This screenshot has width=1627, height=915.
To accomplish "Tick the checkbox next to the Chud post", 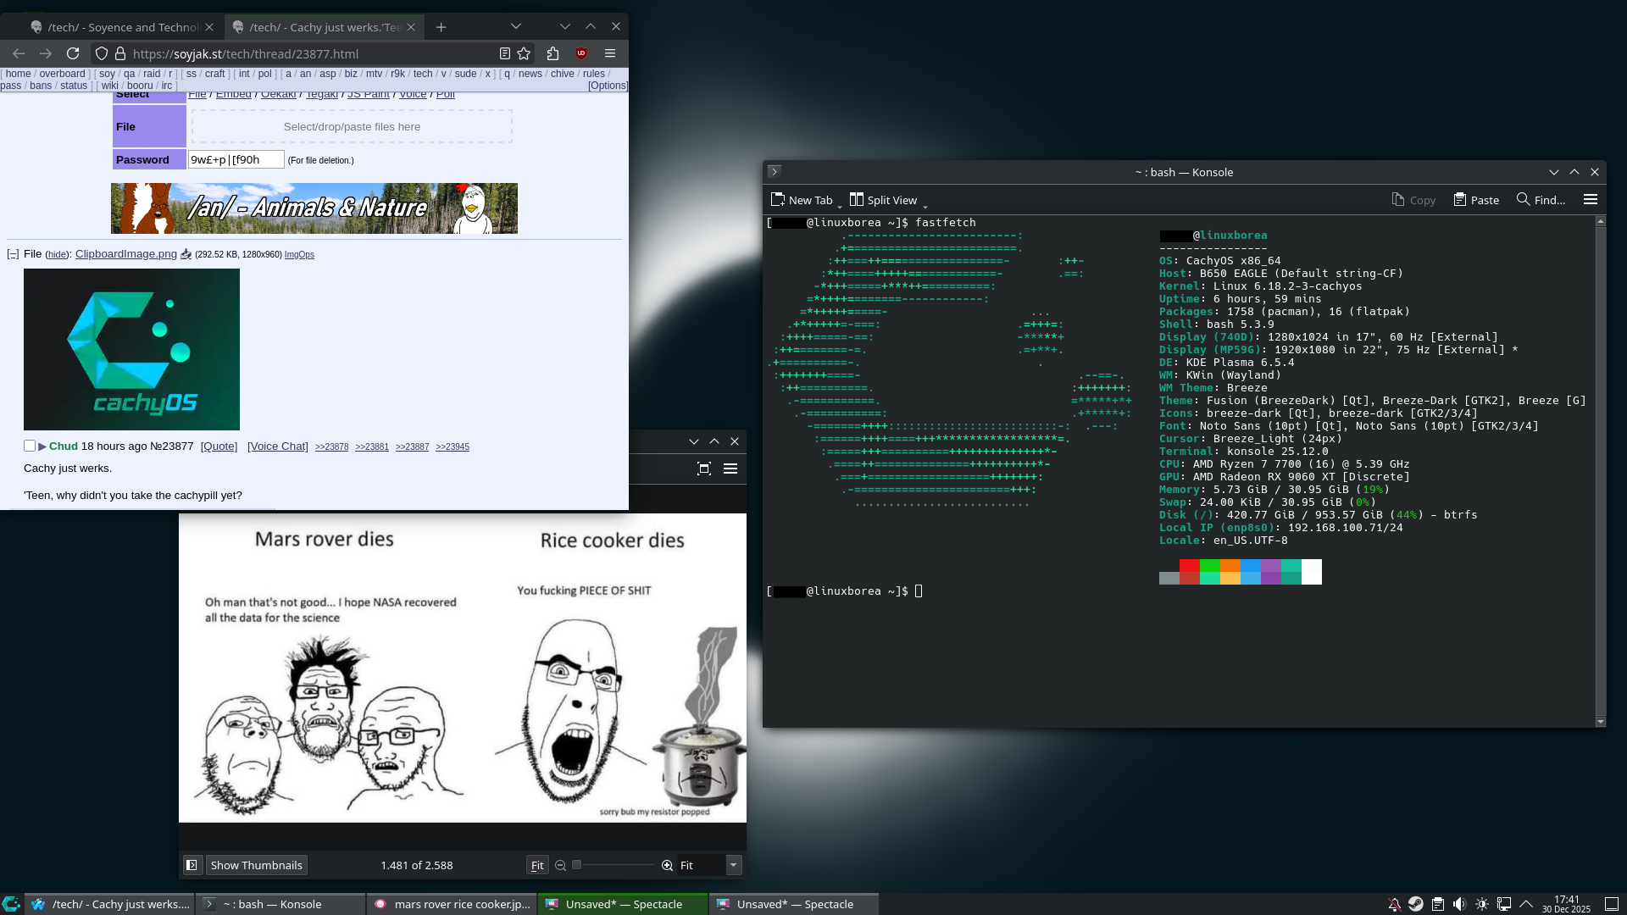I will [30, 446].
